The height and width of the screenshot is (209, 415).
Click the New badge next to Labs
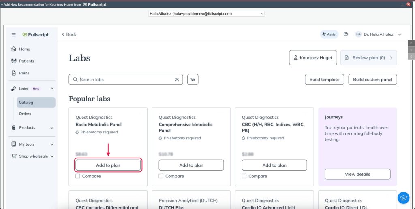click(x=36, y=89)
